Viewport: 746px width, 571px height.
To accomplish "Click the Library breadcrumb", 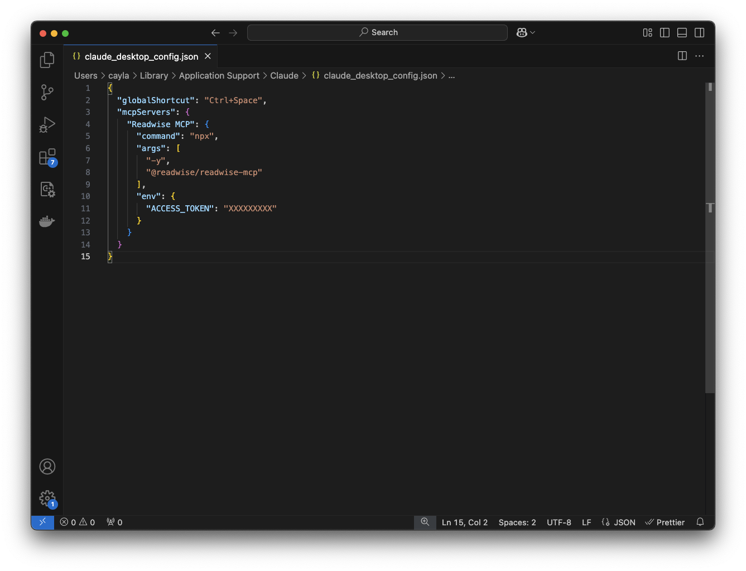I will pos(154,76).
